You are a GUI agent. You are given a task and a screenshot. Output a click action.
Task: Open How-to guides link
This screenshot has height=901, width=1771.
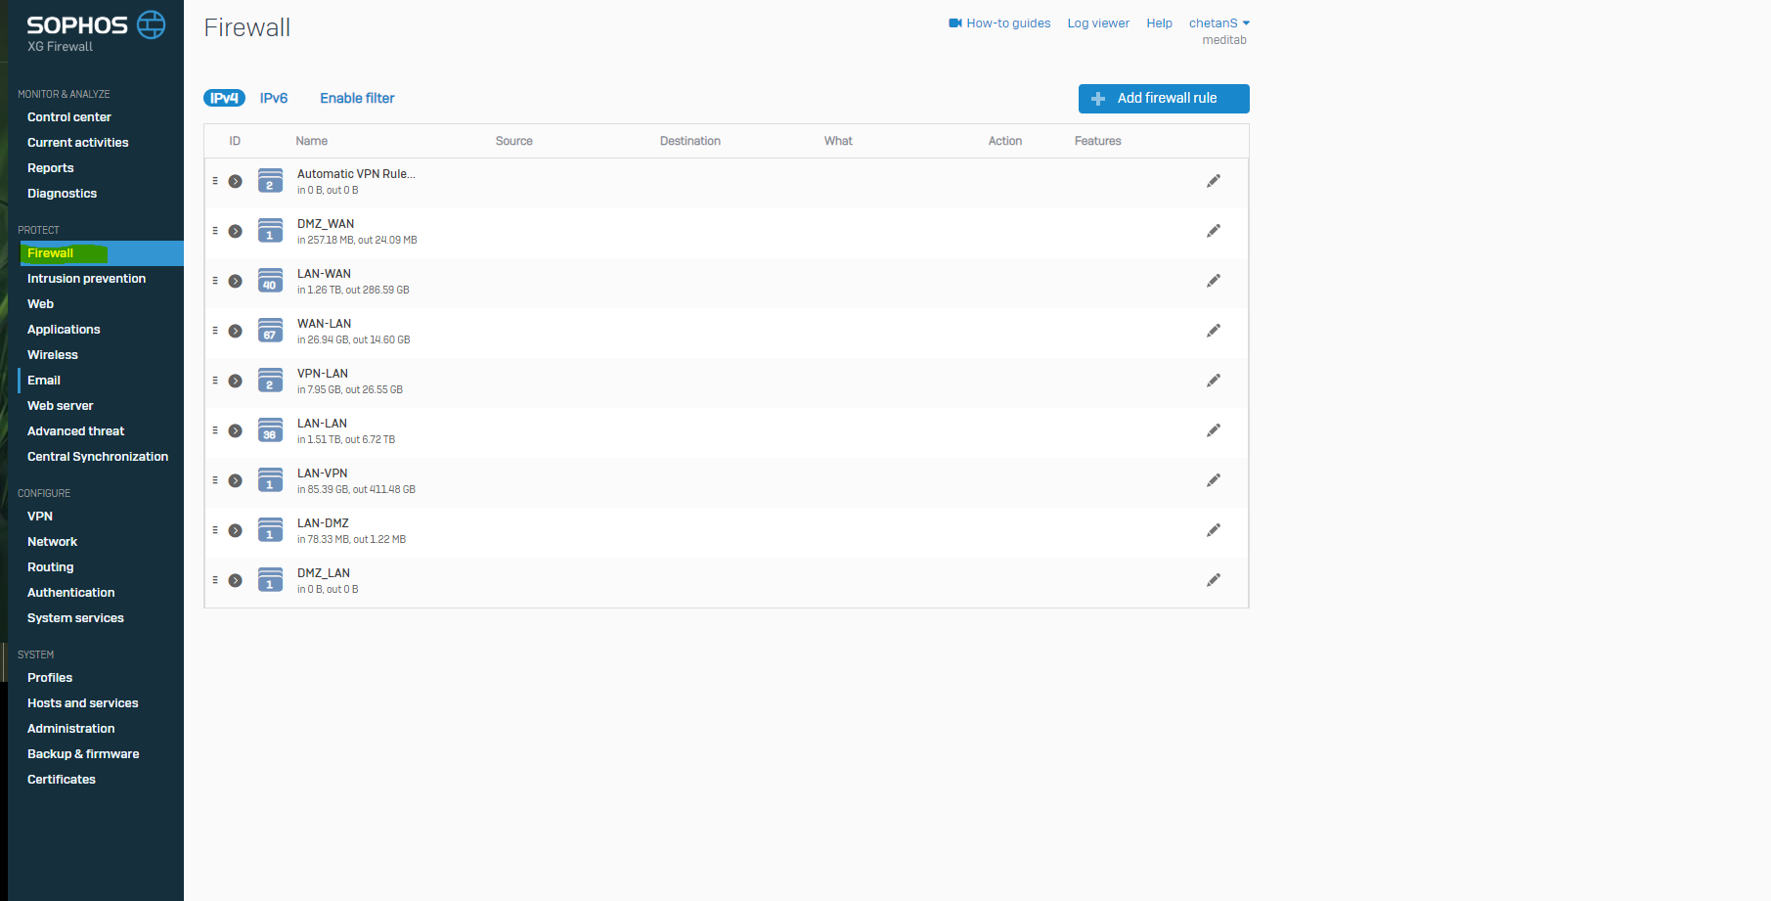1008,23
